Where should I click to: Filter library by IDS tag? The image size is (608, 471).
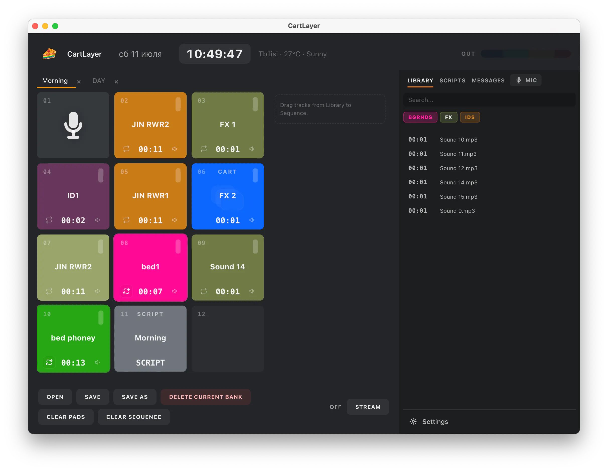pos(470,117)
